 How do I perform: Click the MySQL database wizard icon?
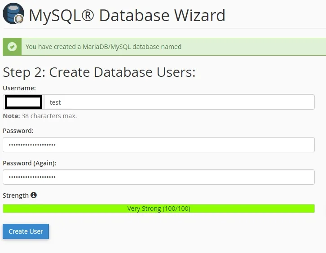coord(13,13)
